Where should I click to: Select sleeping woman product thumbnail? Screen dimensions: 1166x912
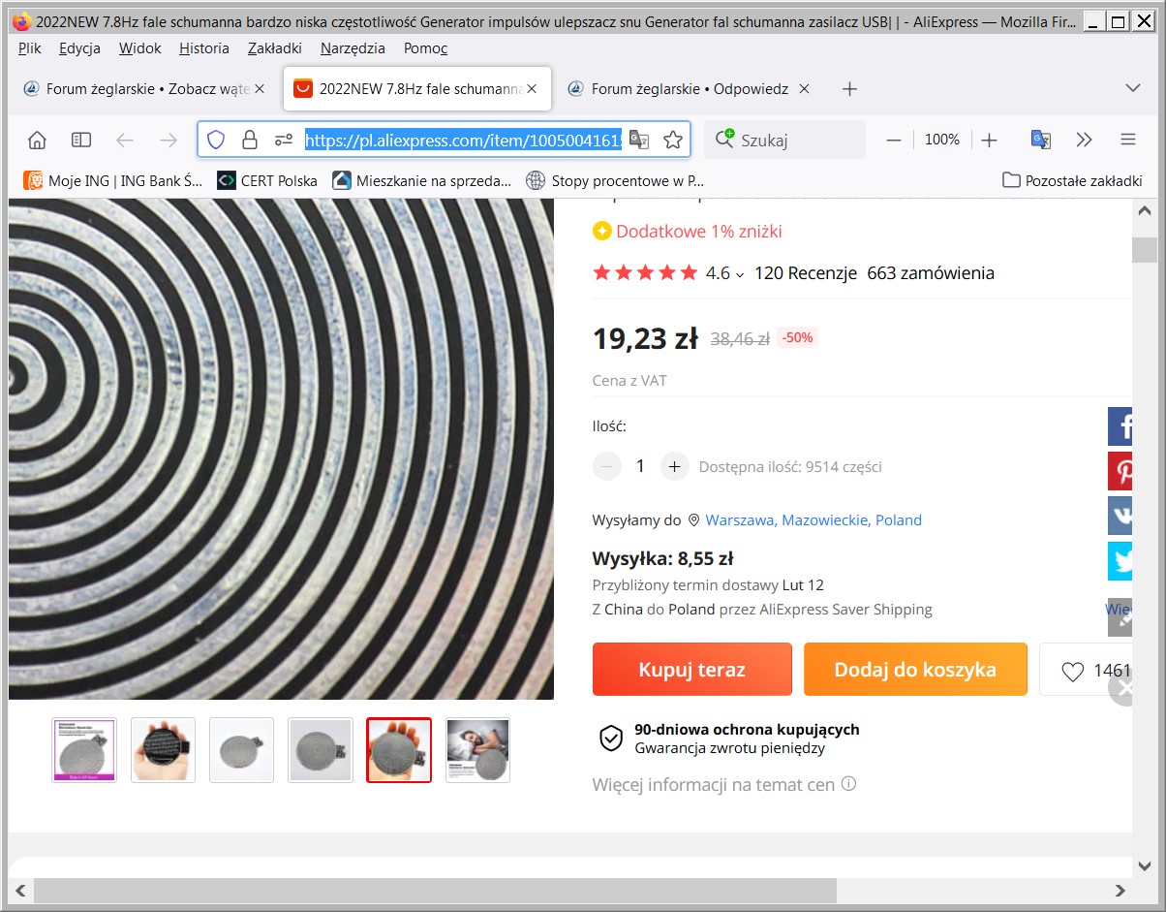(477, 750)
